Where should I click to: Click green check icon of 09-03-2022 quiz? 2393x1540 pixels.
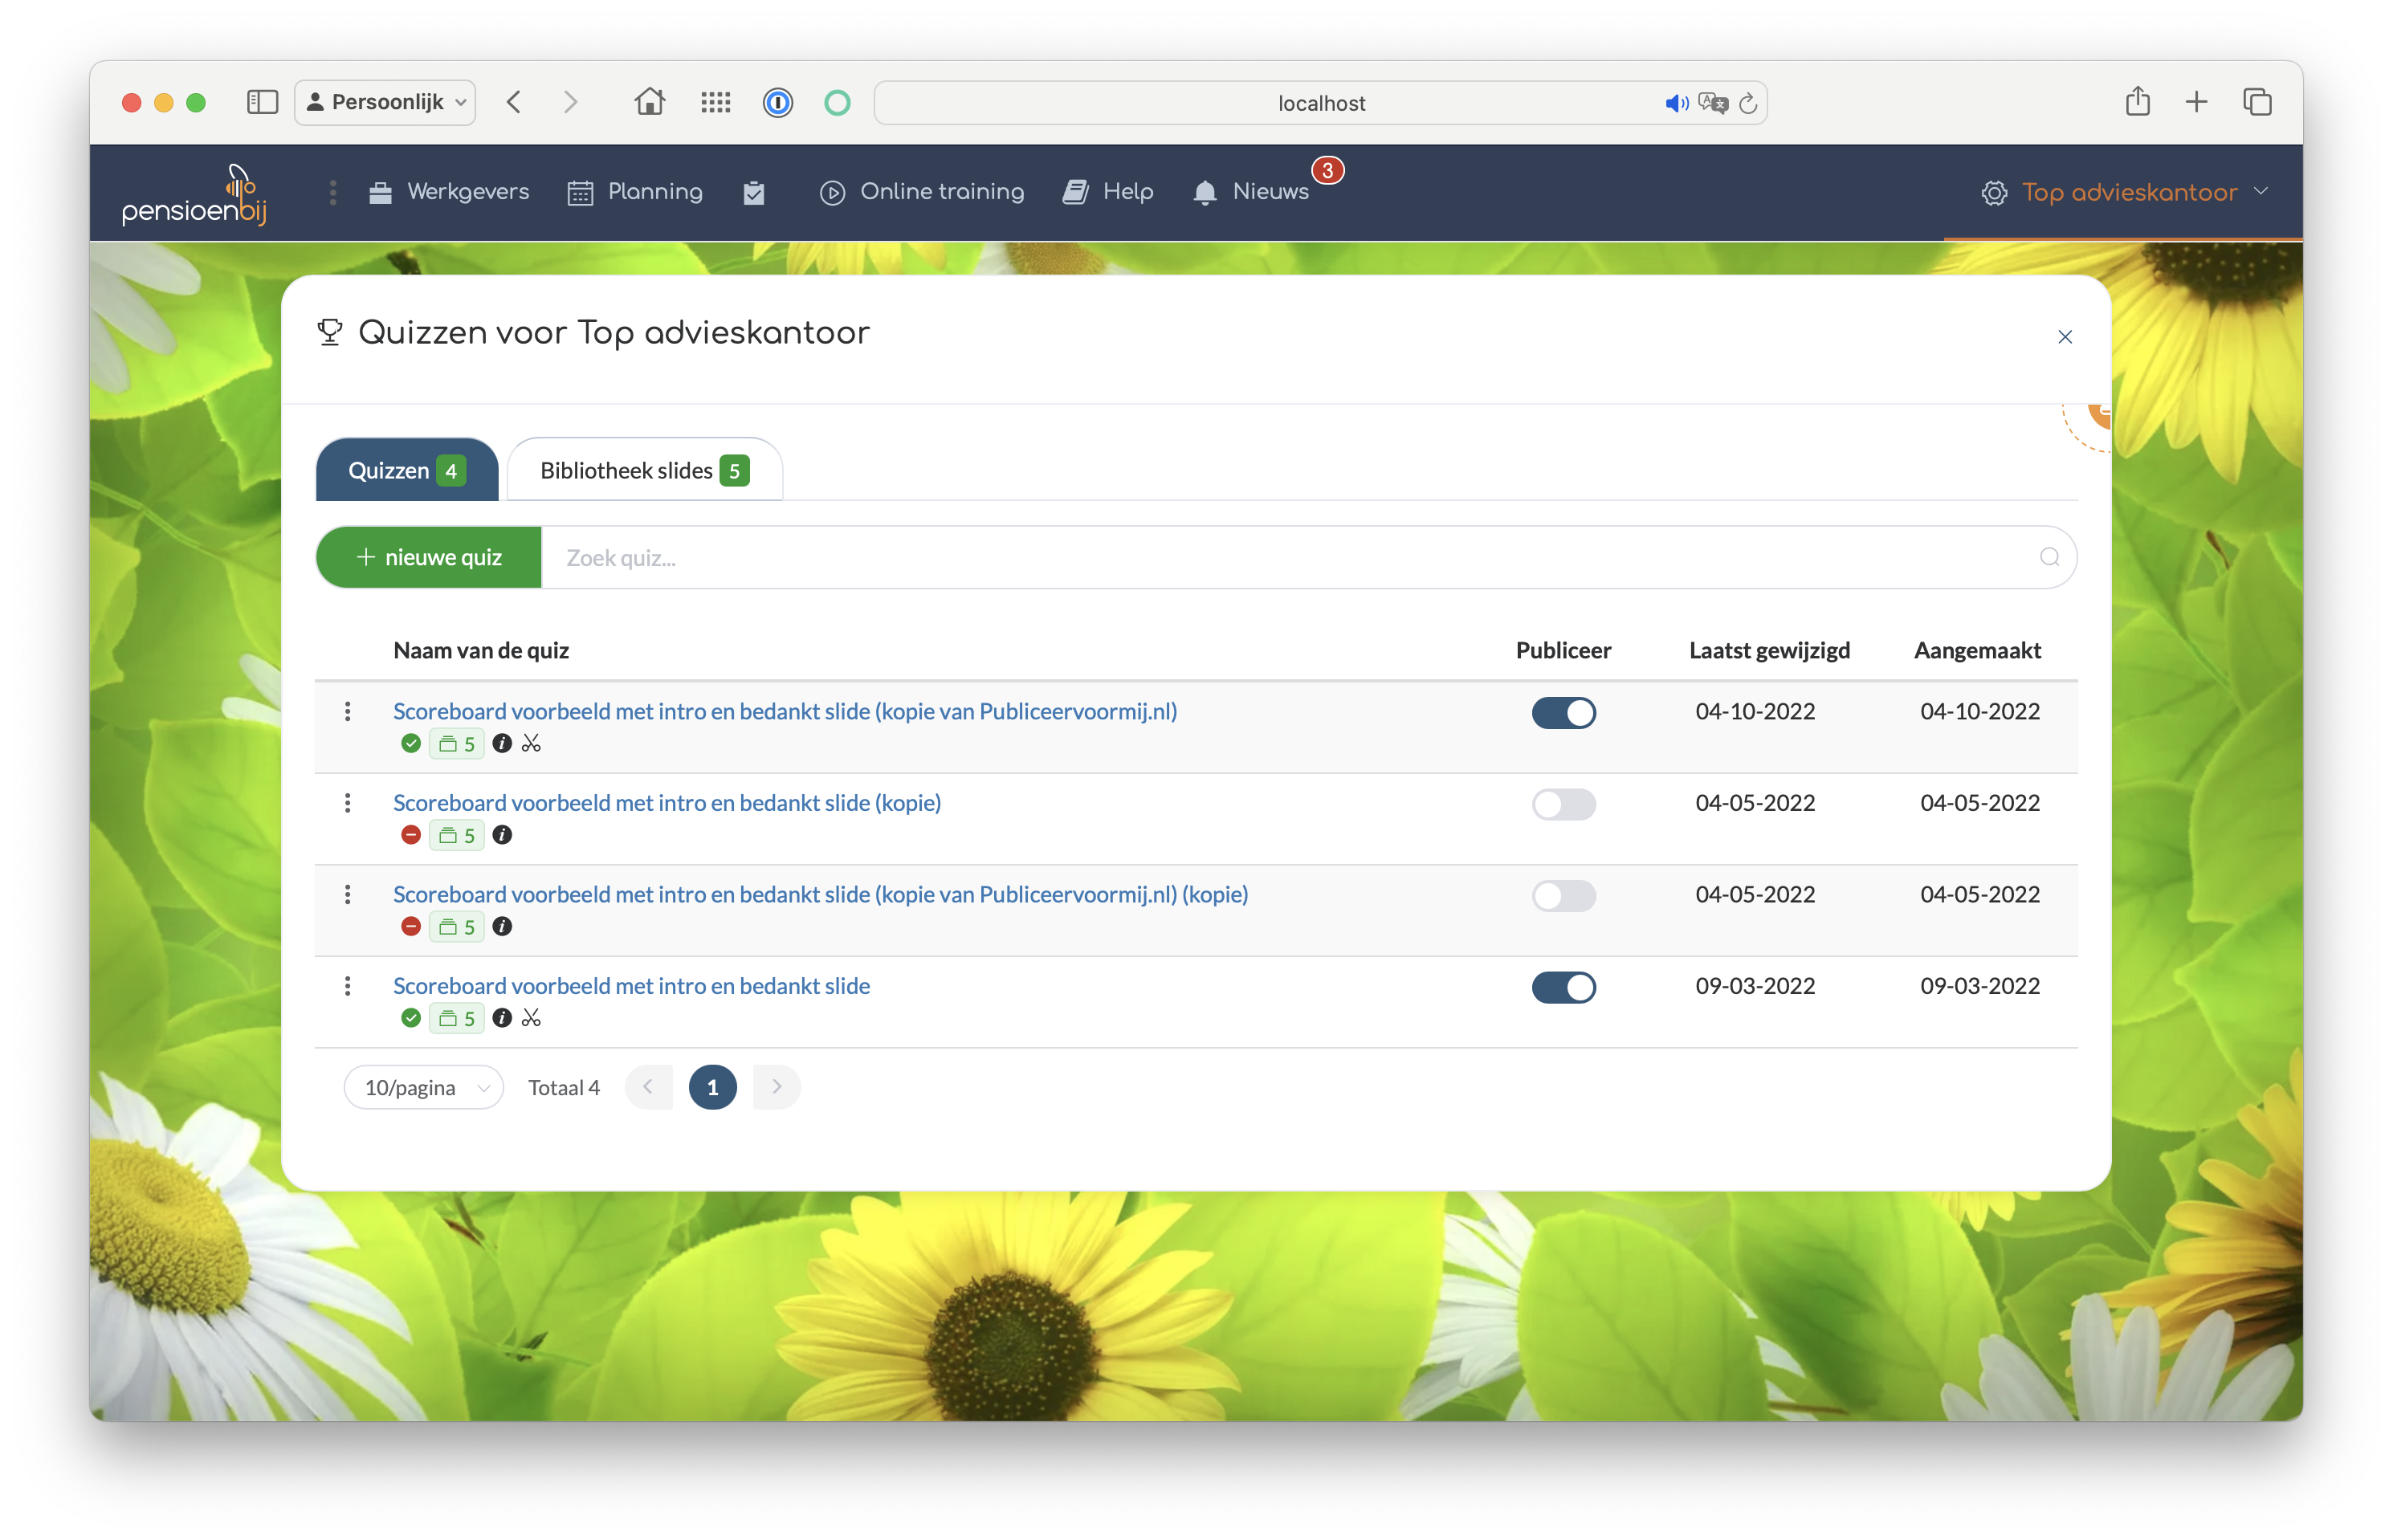411,1018
